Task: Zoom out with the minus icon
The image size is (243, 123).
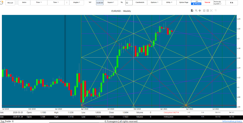Action: point(208,10)
